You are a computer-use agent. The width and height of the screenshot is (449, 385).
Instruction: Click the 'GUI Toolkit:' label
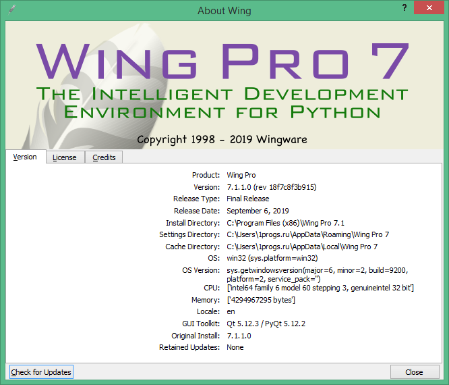click(201, 324)
